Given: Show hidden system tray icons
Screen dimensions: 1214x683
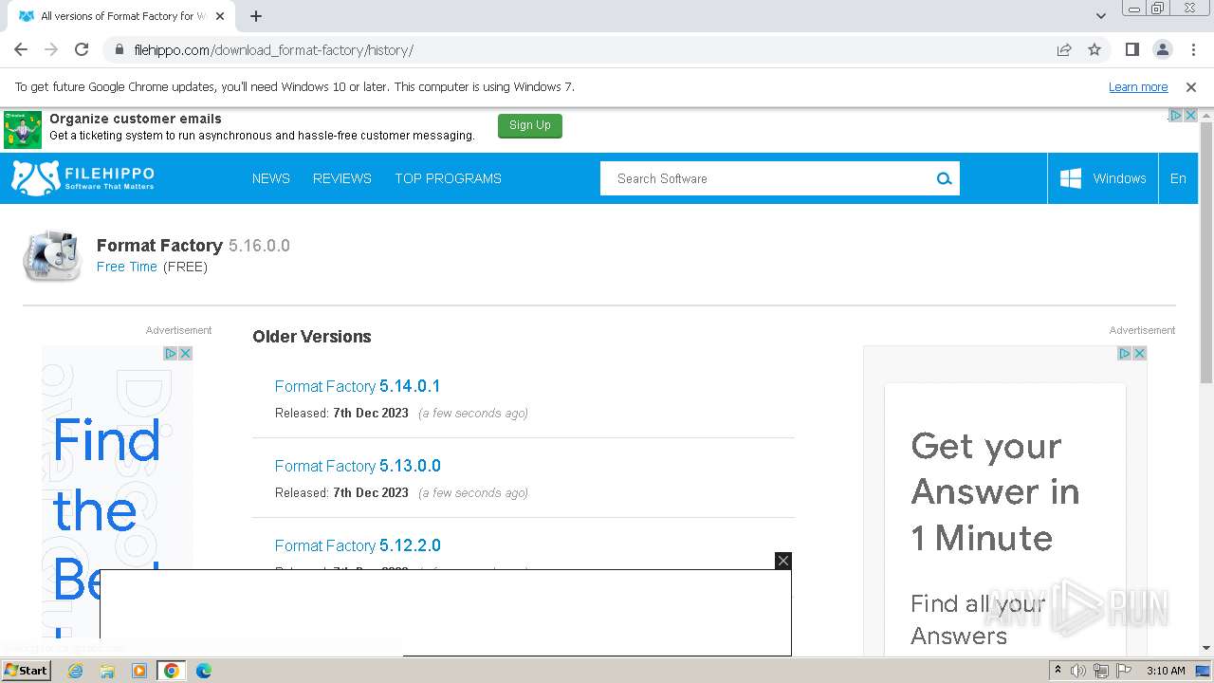Looking at the screenshot, I should pos(1058,671).
